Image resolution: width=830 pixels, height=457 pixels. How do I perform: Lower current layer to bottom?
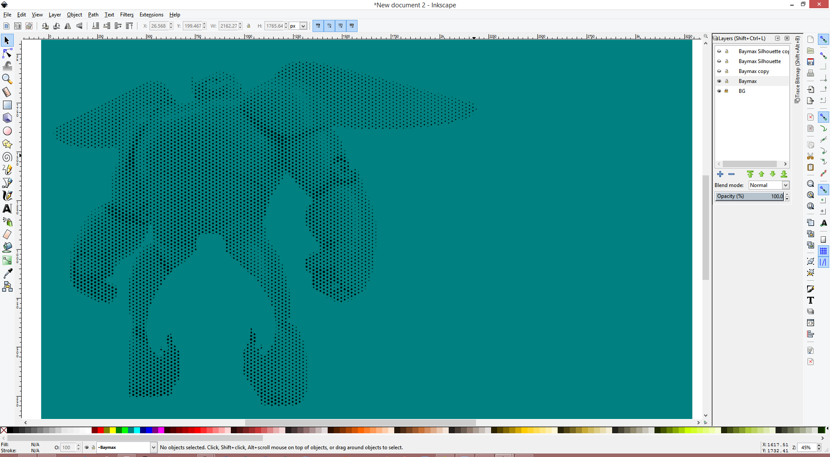click(x=784, y=174)
